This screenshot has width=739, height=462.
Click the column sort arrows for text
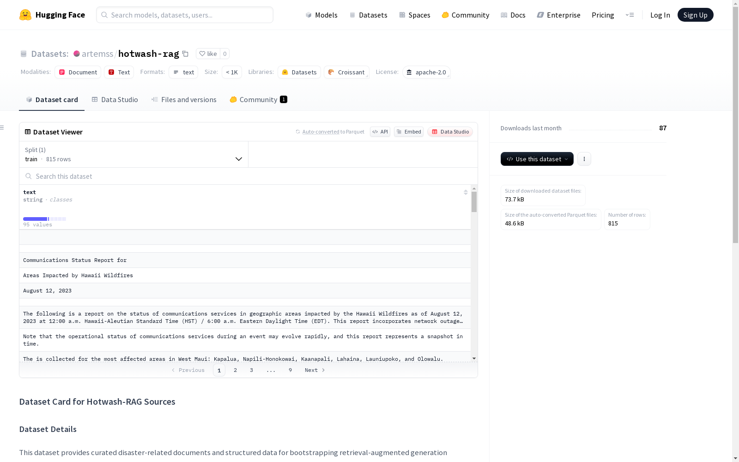coord(466,192)
